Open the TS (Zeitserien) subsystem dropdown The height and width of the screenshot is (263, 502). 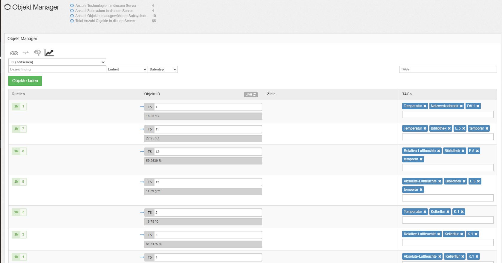pyautogui.click(x=57, y=62)
